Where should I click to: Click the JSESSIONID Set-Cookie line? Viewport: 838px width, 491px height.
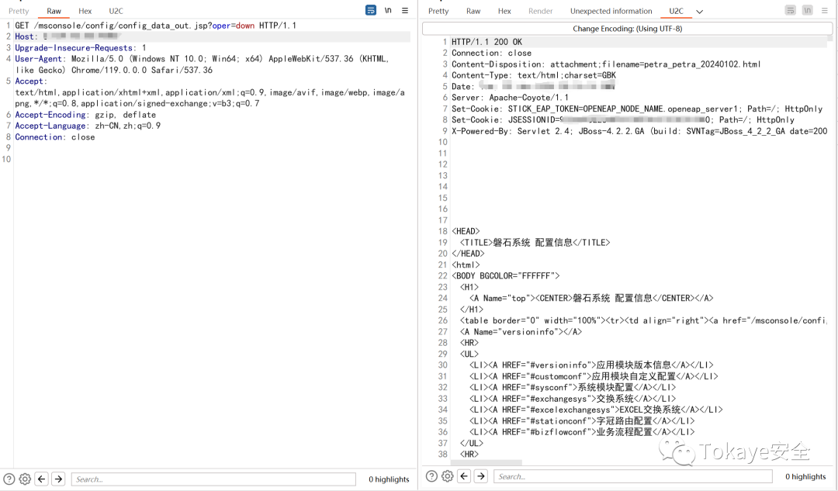(622, 120)
